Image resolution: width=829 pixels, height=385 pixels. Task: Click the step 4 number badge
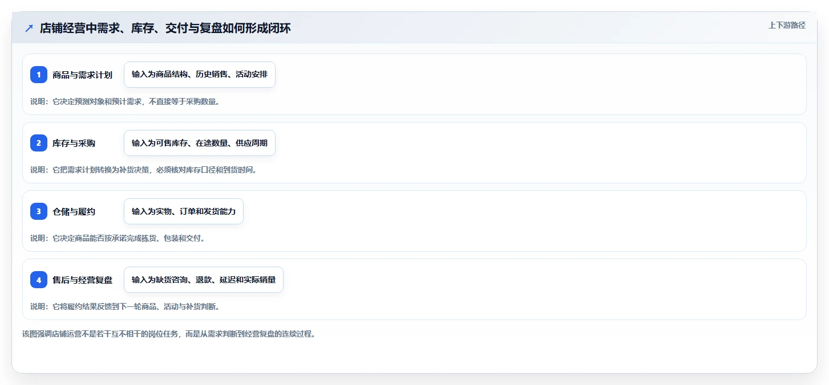point(39,280)
